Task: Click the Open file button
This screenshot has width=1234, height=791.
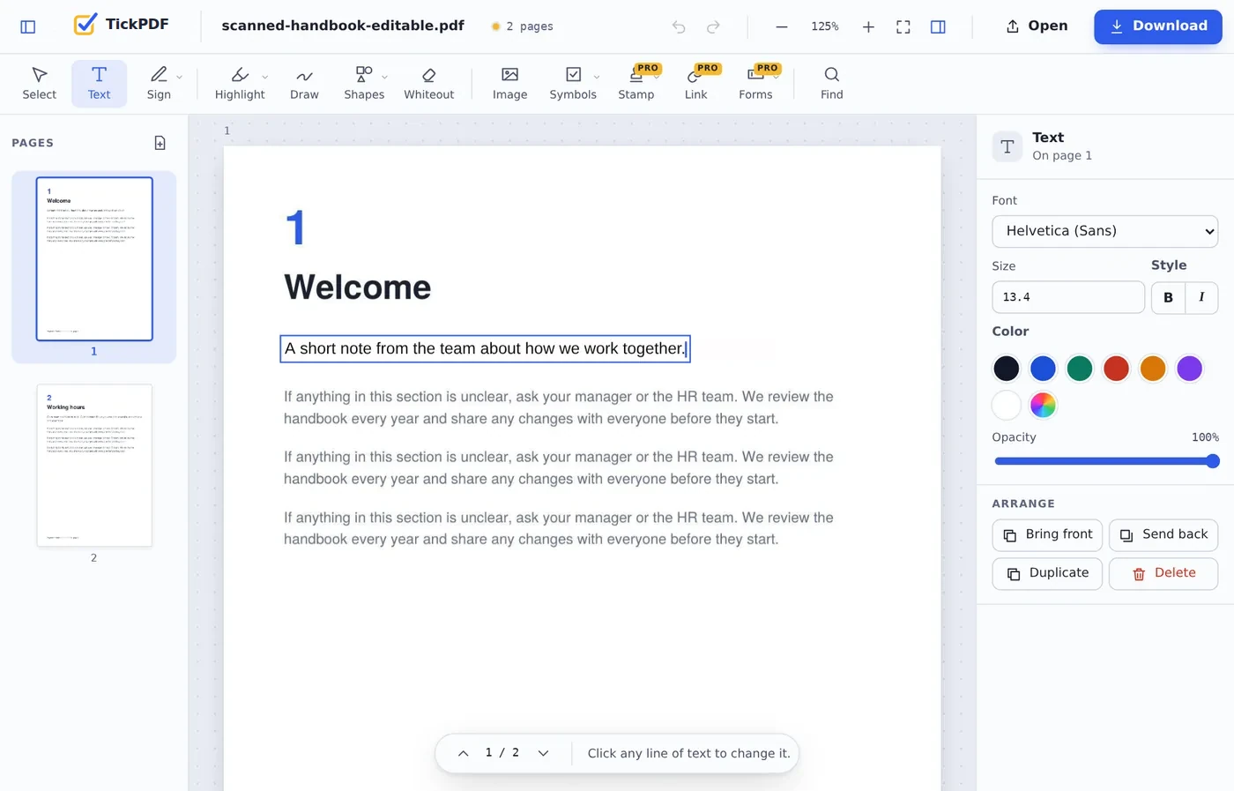Action: click(x=1037, y=26)
